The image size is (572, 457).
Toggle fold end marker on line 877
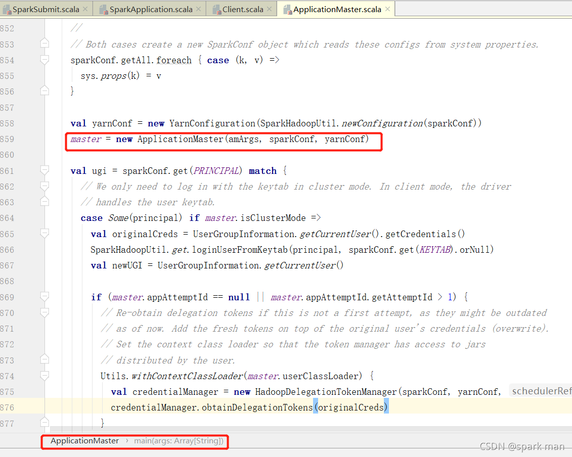(45, 422)
